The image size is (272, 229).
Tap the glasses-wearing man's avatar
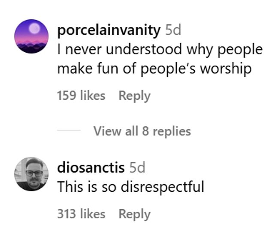pyautogui.click(x=31, y=174)
